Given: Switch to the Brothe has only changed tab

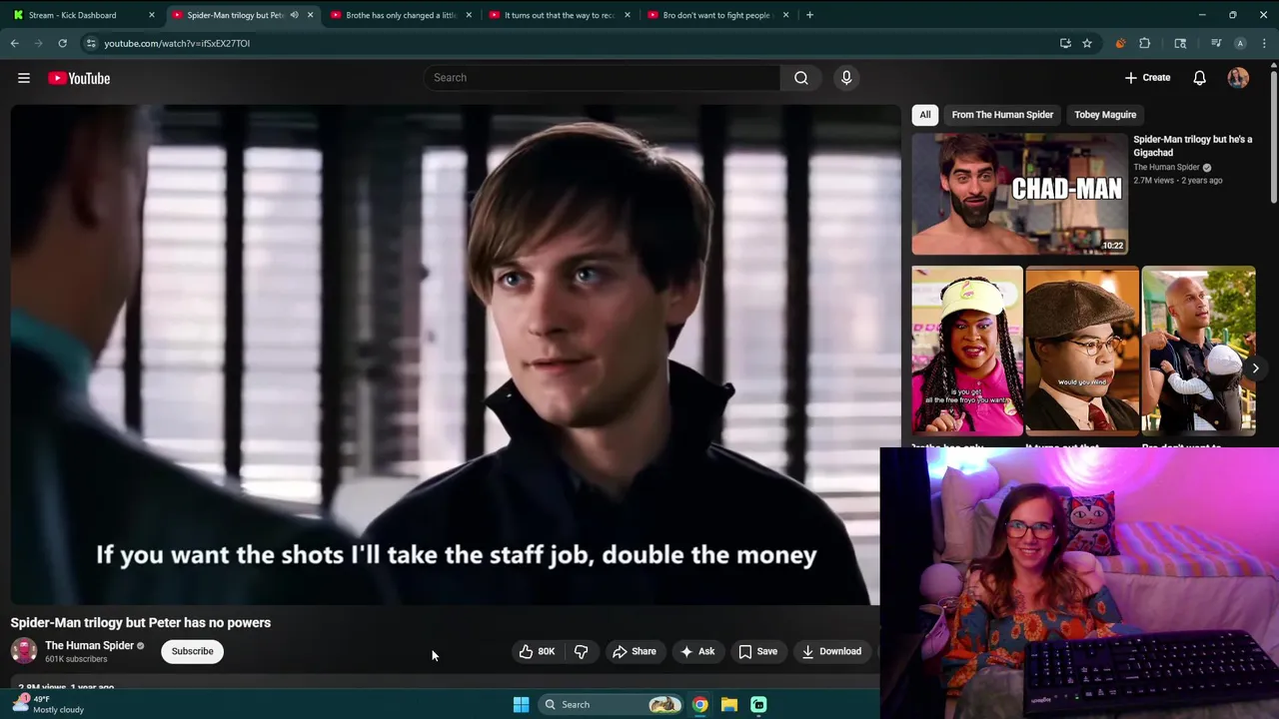Looking at the screenshot, I should 400,15.
